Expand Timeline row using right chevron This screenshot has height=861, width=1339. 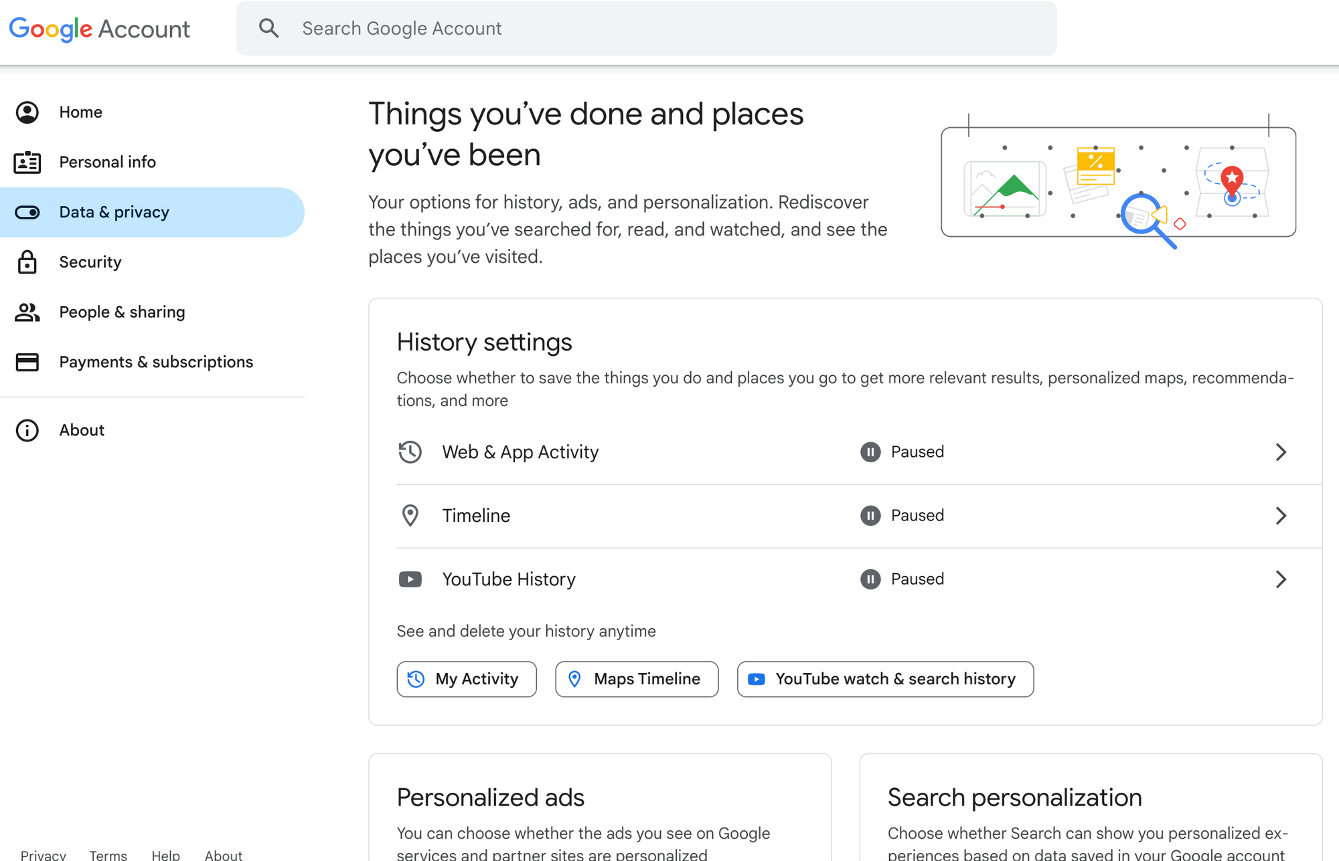click(1280, 516)
